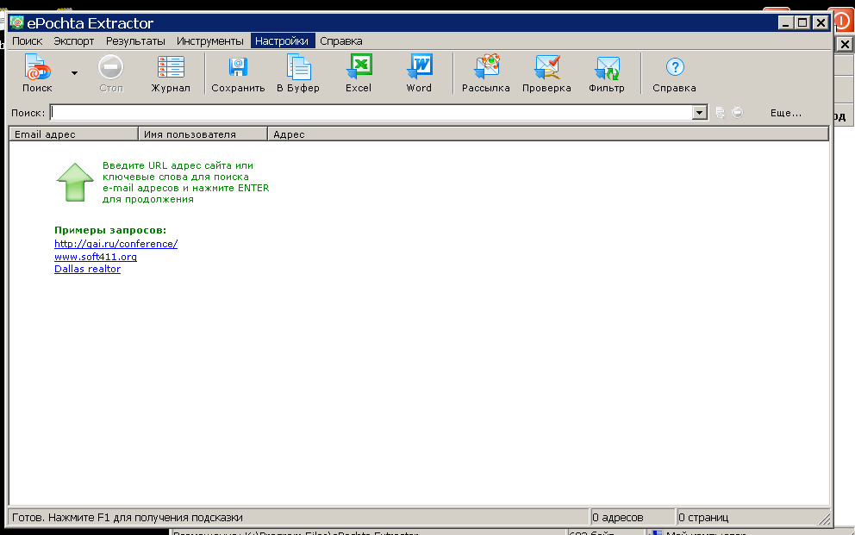Image resolution: width=855 pixels, height=535 pixels.
Task: Export results to Excel
Action: (359, 72)
